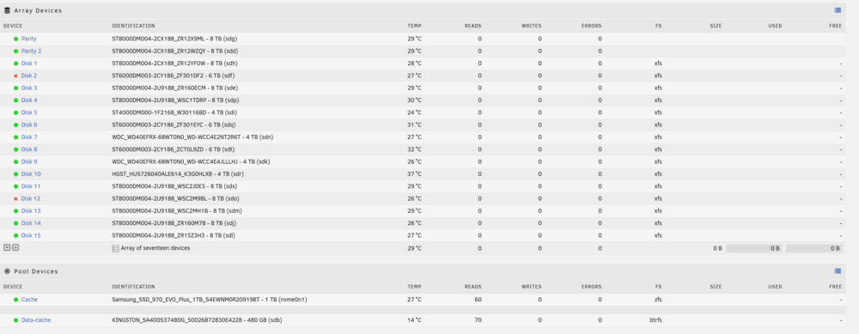
Task: Select the Disk 7 link
Action: pos(29,137)
